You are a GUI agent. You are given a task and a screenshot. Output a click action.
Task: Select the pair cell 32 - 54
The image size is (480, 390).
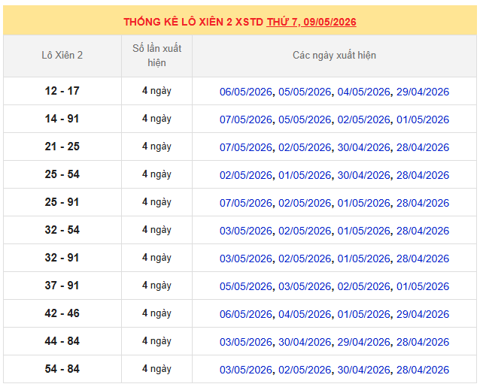coord(62,230)
